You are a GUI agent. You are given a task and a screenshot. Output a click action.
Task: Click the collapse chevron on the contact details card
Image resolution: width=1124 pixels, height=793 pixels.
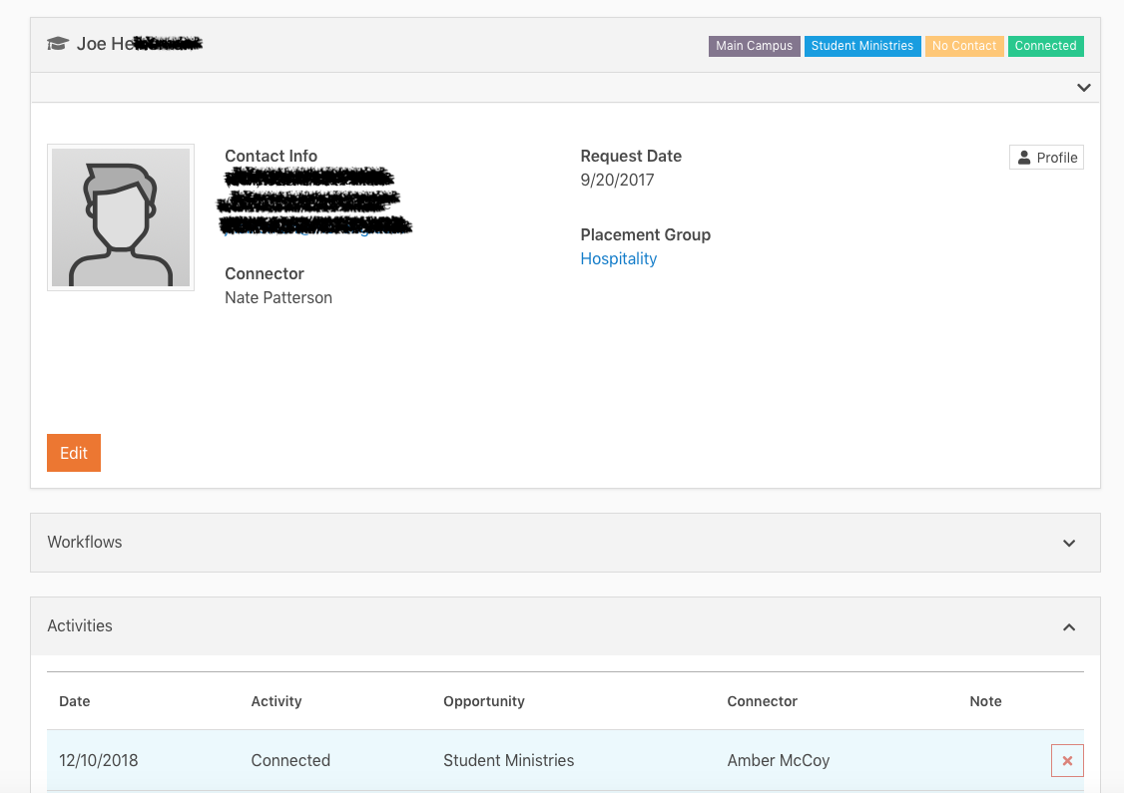click(1083, 88)
